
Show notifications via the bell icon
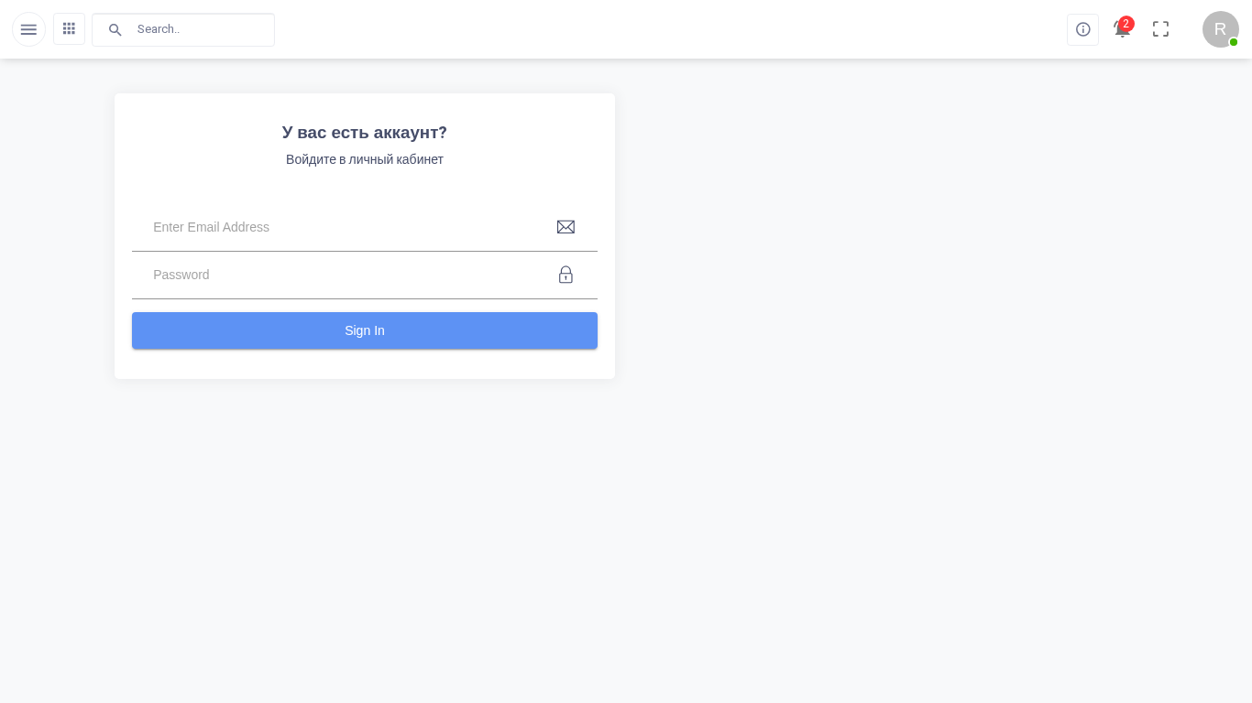(1119, 32)
